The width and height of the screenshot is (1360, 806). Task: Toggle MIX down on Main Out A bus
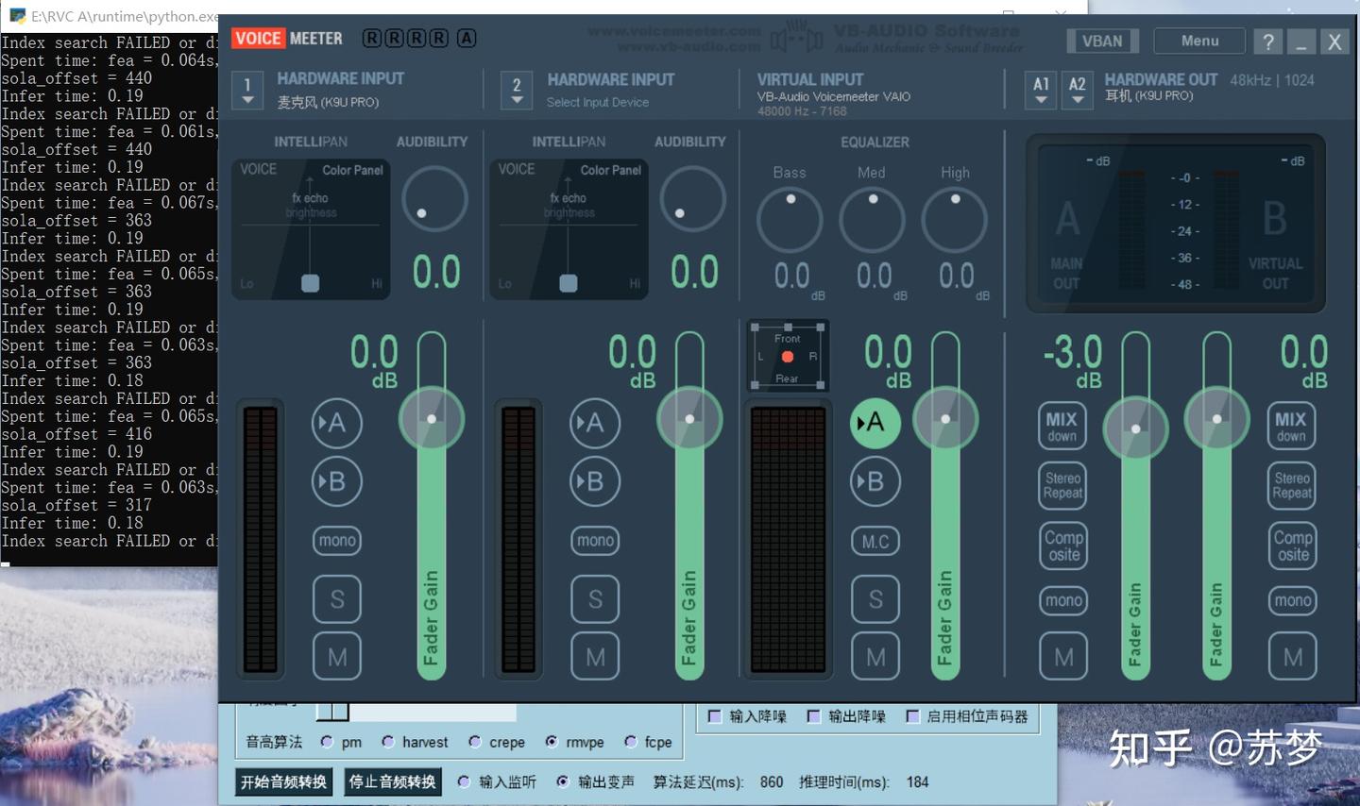point(1062,426)
